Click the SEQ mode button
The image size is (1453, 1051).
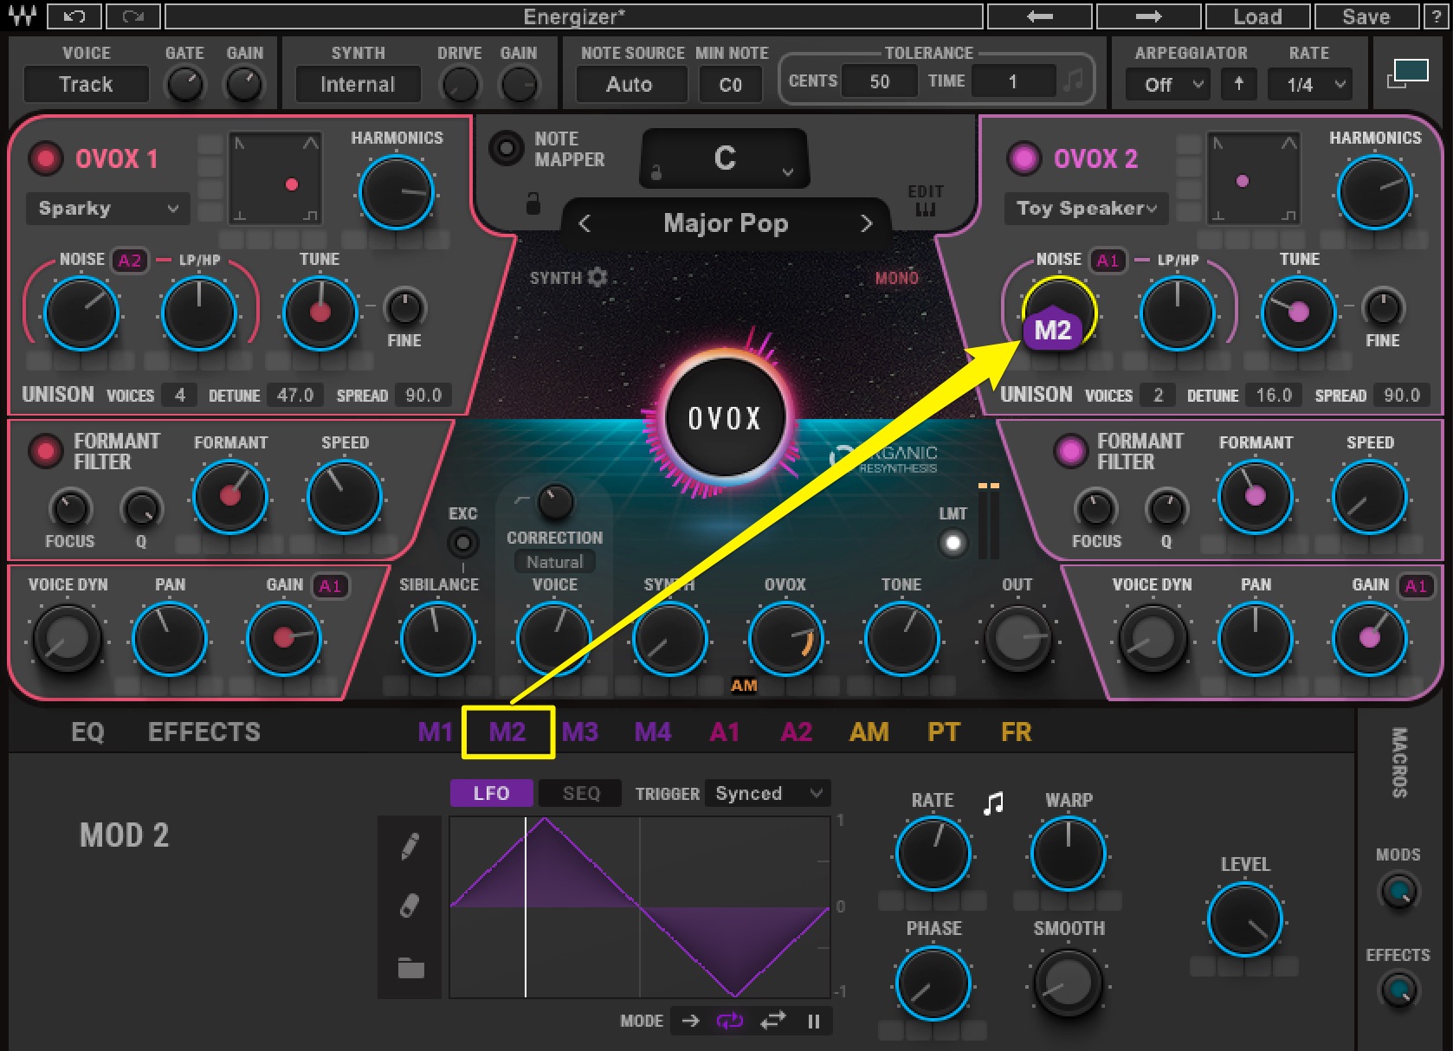tap(580, 793)
